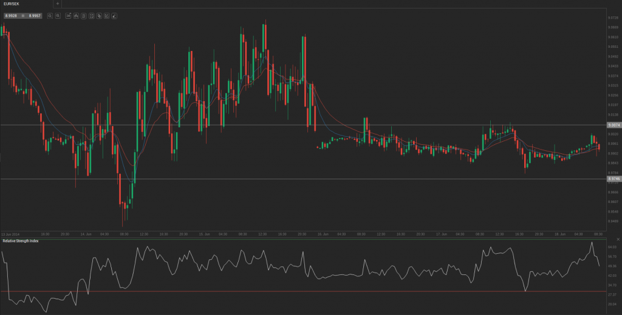Click the upper horizontal resistance line
The width and height of the screenshot is (622, 315).
pyautogui.click(x=304, y=125)
